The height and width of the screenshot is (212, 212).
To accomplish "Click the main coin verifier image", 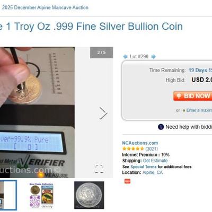I will tap(37, 112).
